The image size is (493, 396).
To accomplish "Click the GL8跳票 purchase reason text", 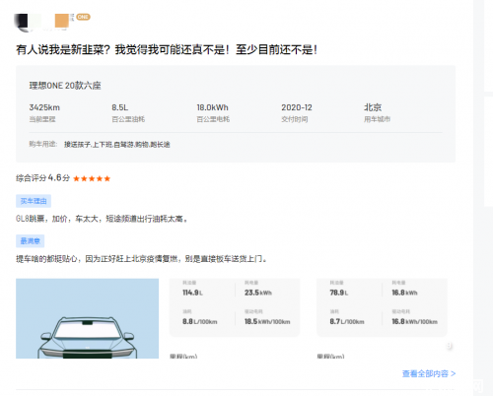I will coord(102,219).
